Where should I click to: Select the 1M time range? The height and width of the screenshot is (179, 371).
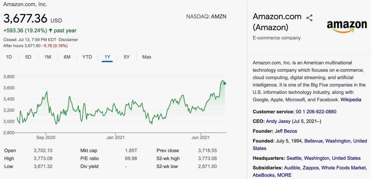tap(48, 57)
